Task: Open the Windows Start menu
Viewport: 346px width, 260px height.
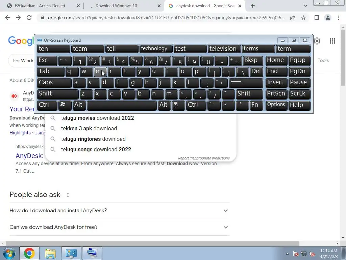Action: click(x=9, y=253)
